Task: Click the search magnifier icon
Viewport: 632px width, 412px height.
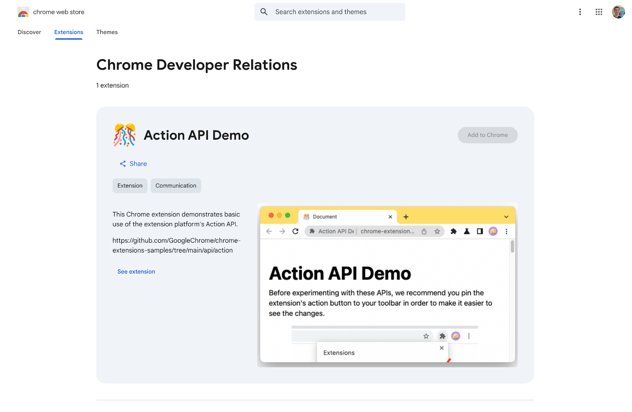Action: pyautogui.click(x=263, y=12)
